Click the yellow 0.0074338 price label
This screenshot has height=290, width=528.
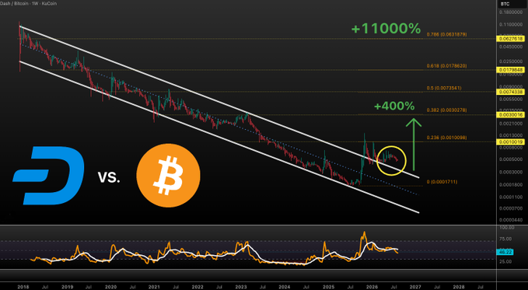point(510,92)
